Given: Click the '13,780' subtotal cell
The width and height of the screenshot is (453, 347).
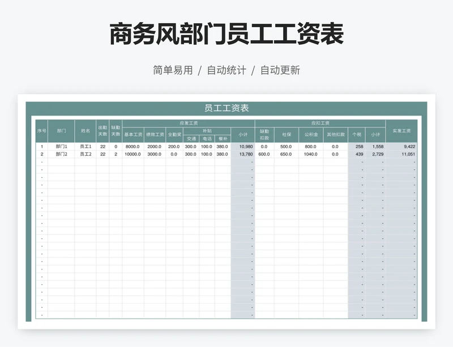Looking at the screenshot, I should pyautogui.click(x=243, y=155).
